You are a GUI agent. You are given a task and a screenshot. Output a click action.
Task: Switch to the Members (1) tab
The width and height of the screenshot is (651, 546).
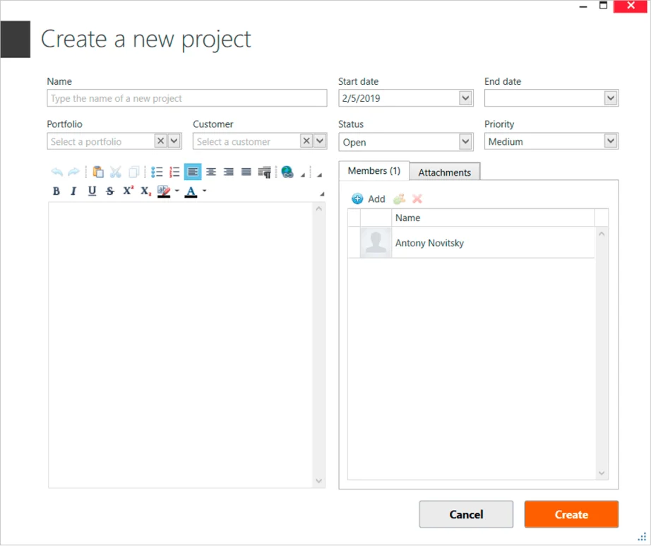[374, 171]
